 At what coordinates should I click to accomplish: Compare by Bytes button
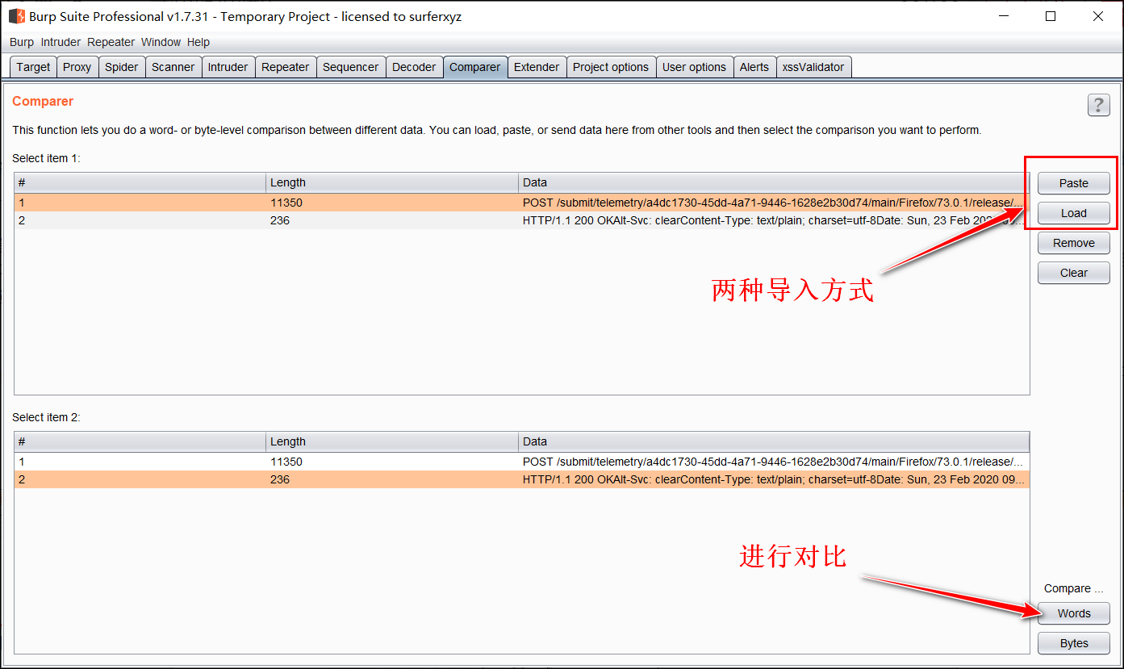pyautogui.click(x=1073, y=643)
